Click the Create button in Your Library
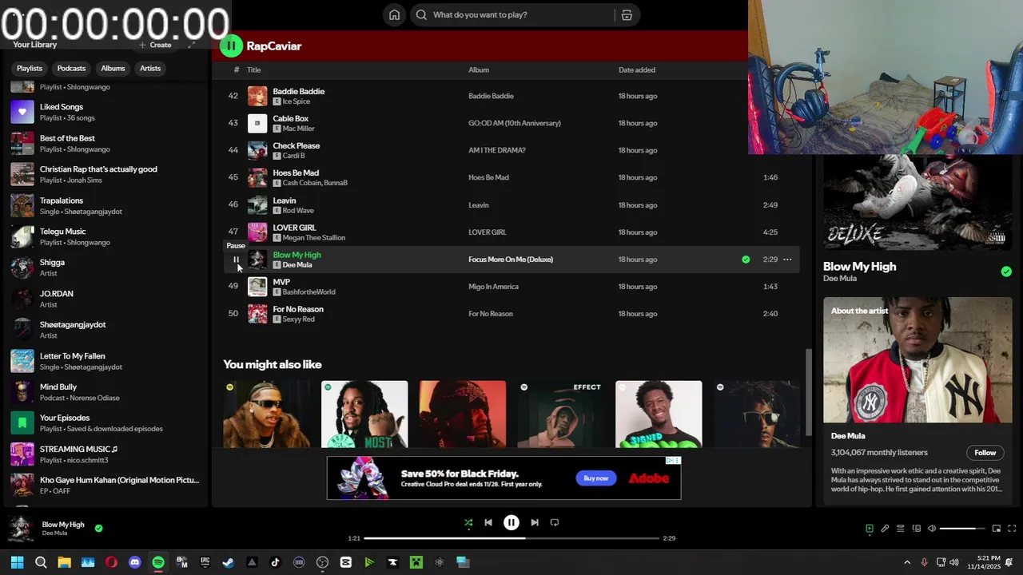The image size is (1023, 575). coord(155,45)
